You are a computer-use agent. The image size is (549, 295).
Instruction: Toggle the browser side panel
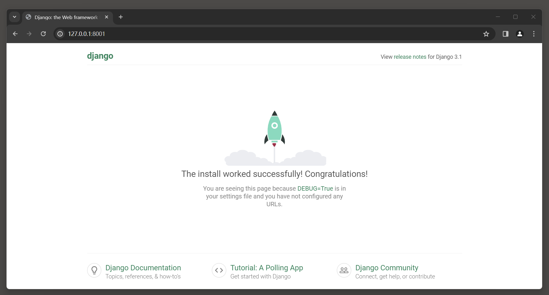click(x=506, y=34)
